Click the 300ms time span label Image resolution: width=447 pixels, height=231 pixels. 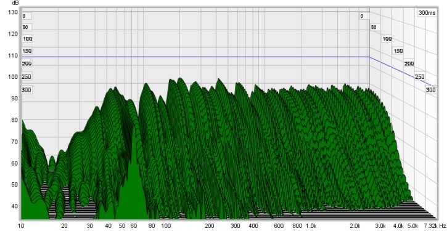(427, 13)
